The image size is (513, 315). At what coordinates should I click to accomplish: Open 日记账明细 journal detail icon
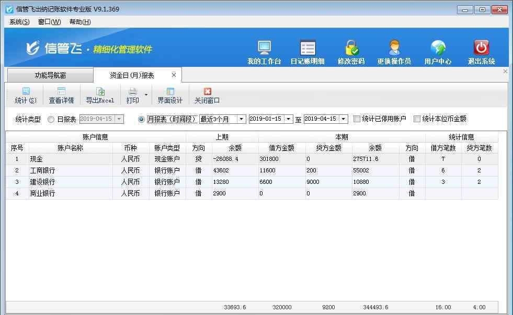click(x=307, y=52)
